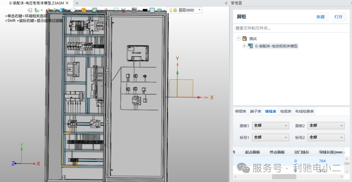
Task: Switch to the 电缆表 tab
Action: pos(286,111)
